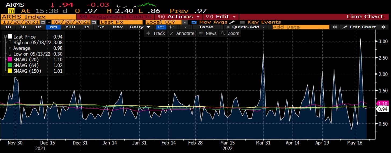Select the Low on 05/13/22 legend row
The width and height of the screenshot is (391, 153).
(35, 54)
